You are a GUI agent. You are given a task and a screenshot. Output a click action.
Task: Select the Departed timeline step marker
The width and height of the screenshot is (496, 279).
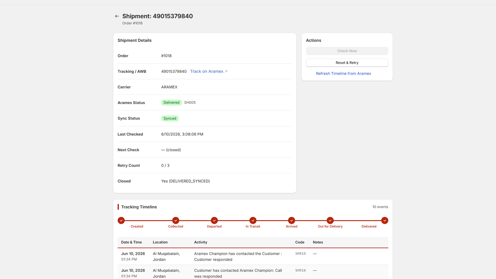click(214, 220)
